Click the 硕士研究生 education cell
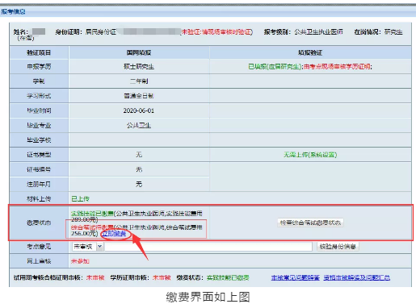This screenshot has width=416, height=304. (x=139, y=67)
